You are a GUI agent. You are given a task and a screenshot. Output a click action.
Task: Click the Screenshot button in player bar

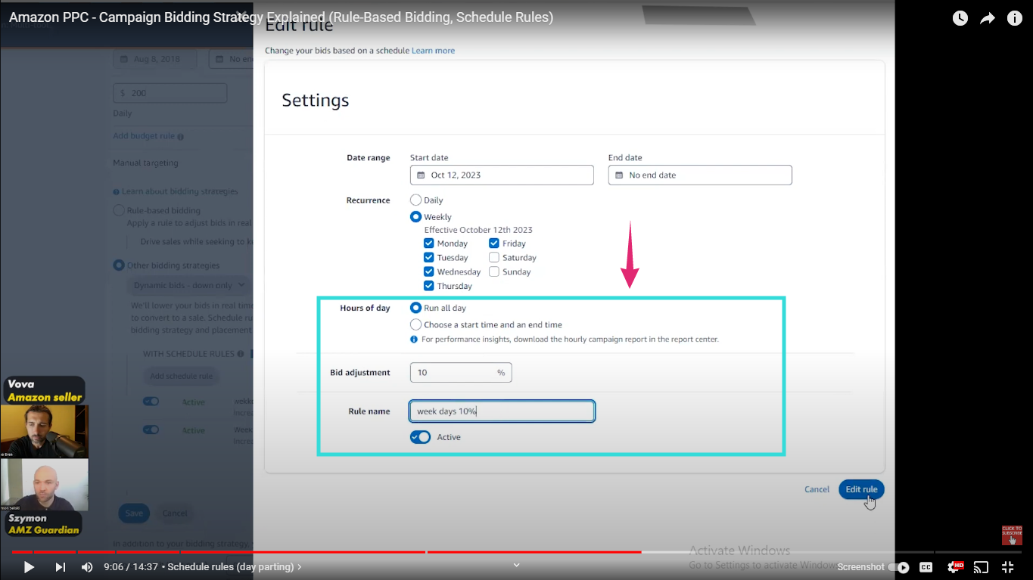tap(860, 566)
